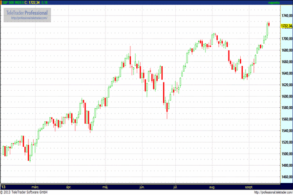This screenshot has width=293, height=195.
Task: Select the 'jún.' month on time axis
Action: (142, 187)
